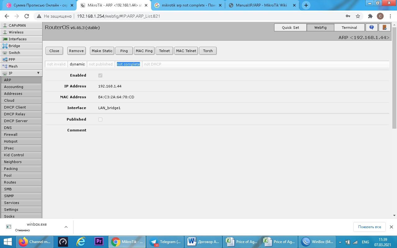Open the speedometer app in taskbar
This screenshot has width=397, height=248.
(63, 242)
